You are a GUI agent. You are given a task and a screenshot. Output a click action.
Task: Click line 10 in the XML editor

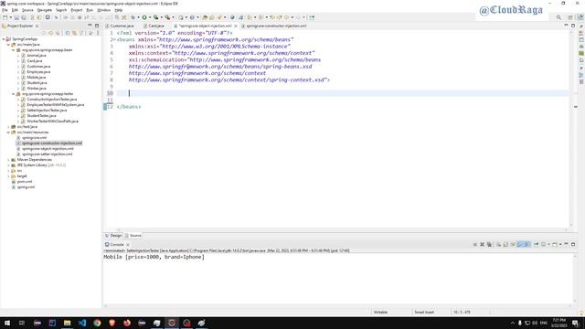coord(343,93)
